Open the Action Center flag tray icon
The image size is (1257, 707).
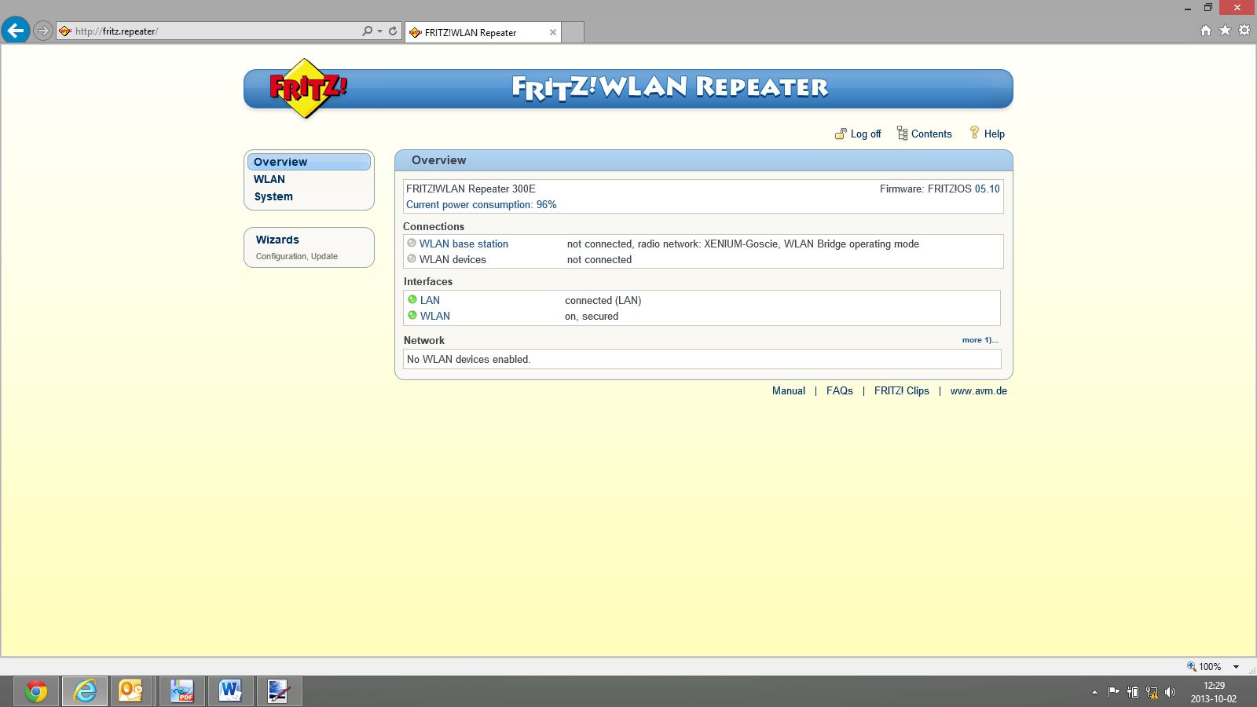point(1113,692)
